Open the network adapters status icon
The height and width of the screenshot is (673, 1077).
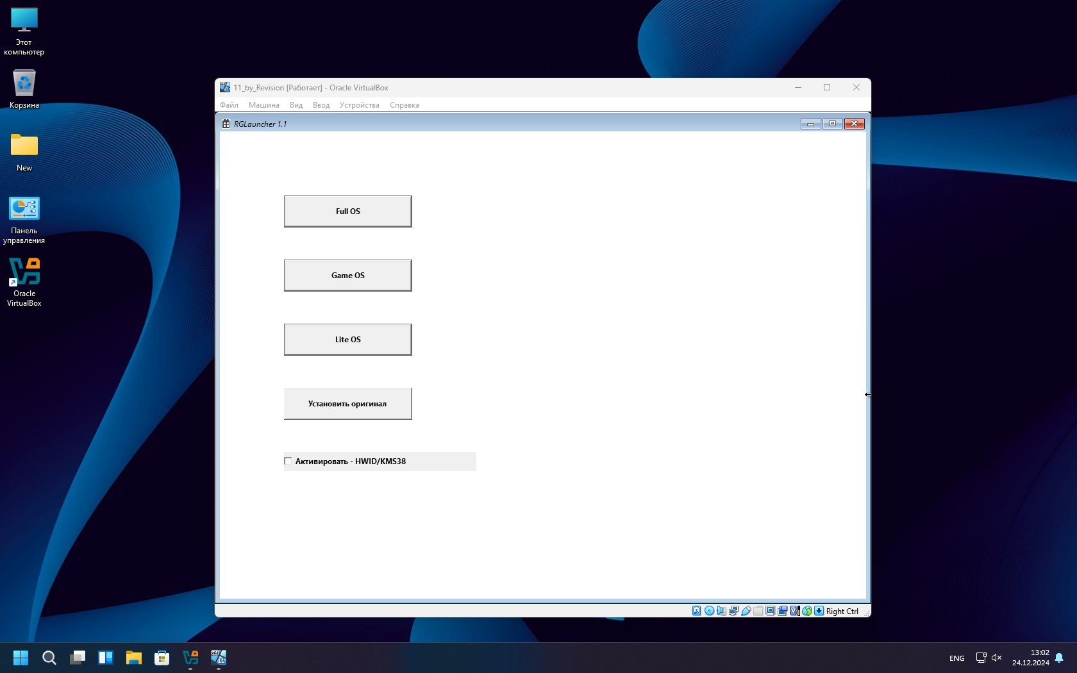point(733,611)
